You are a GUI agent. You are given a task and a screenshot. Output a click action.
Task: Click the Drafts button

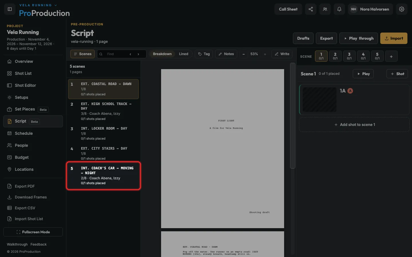pyautogui.click(x=303, y=38)
